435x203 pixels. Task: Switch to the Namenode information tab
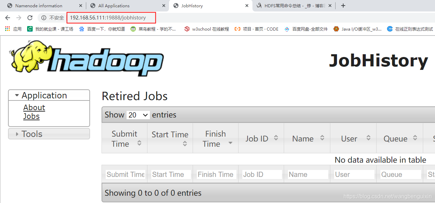(39, 6)
